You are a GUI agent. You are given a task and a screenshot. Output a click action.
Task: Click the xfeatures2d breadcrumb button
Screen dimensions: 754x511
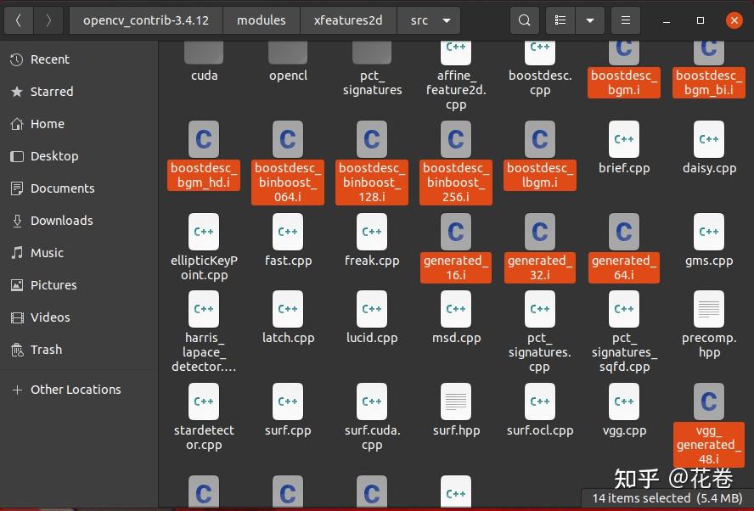click(x=348, y=20)
